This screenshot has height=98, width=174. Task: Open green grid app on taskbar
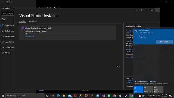(109, 96)
